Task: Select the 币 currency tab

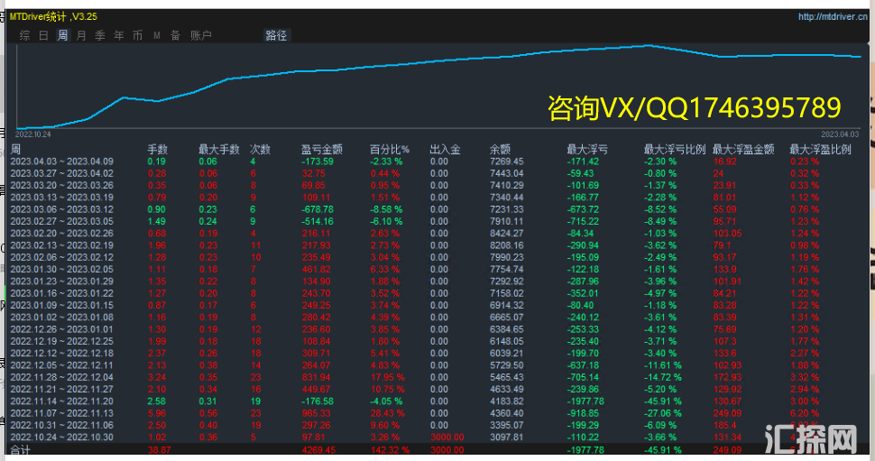Action: [137, 35]
